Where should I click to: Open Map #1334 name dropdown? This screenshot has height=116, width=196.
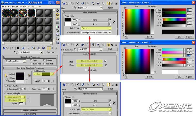point(101,8)
